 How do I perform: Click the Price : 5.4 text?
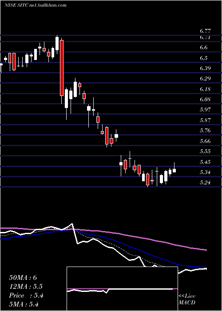[26, 295]
